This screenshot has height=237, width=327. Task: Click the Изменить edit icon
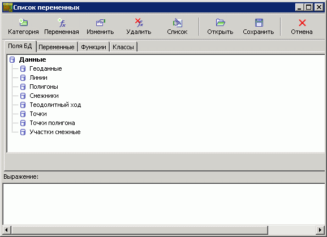tap(101, 23)
